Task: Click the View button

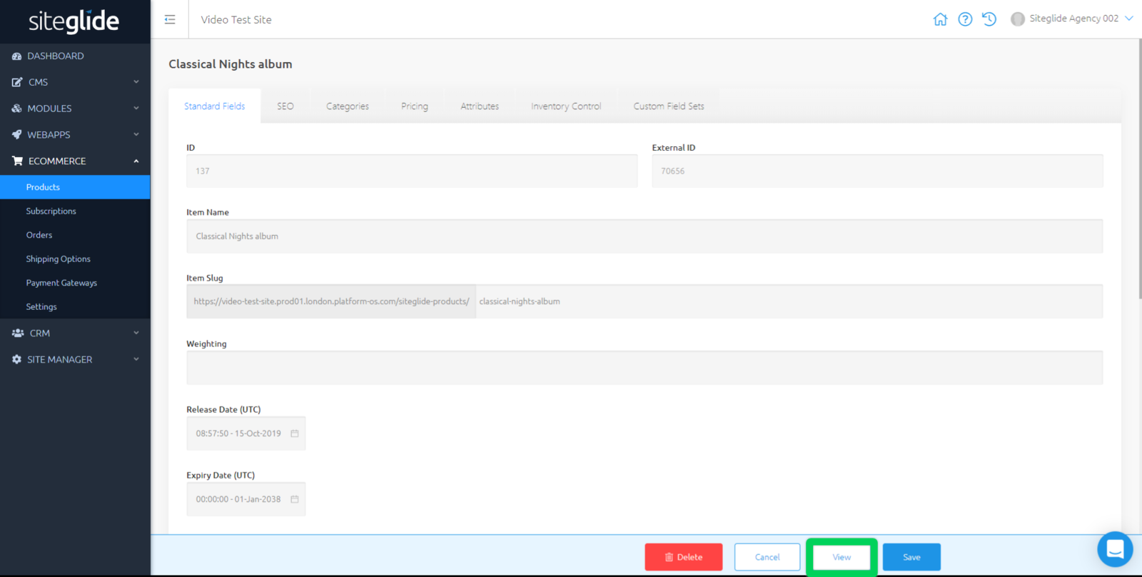Action: [x=842, y=557]
